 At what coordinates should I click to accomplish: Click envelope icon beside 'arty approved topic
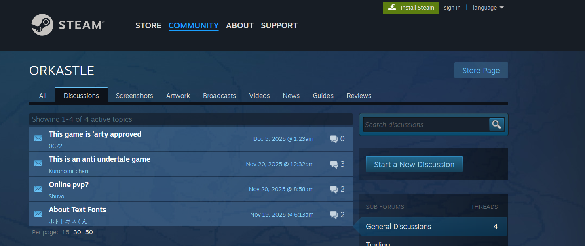click(x=38, y=138)
